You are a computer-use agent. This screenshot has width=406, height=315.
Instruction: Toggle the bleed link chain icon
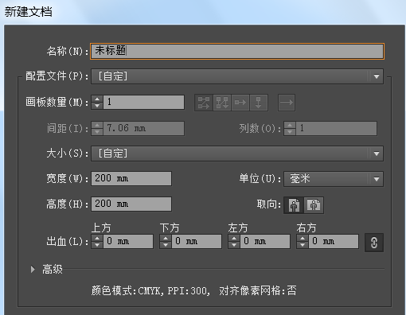coord(374,243)
